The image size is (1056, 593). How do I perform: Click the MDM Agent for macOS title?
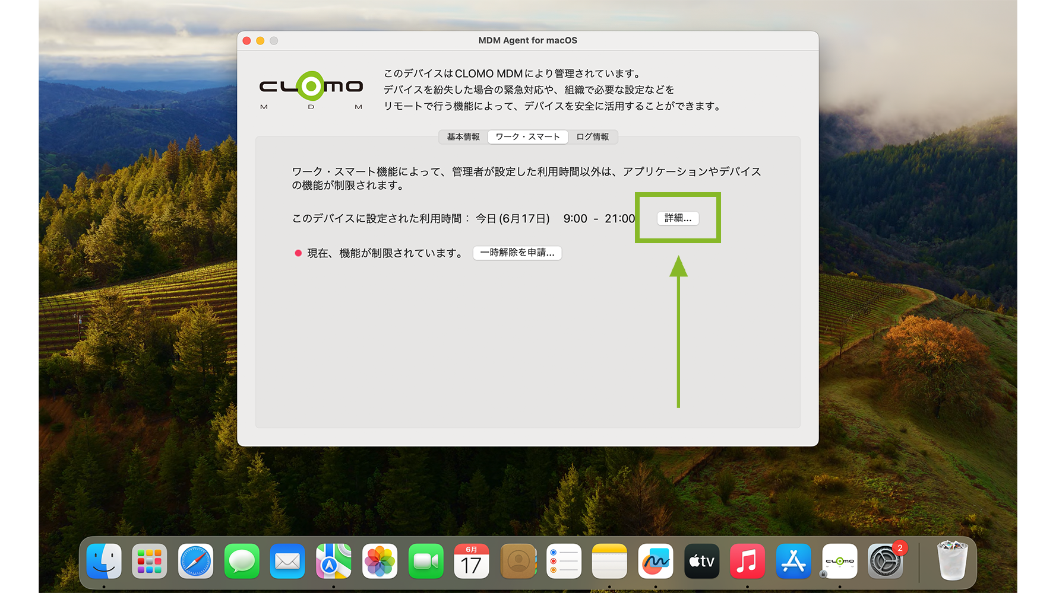click(x=528, y=40)
